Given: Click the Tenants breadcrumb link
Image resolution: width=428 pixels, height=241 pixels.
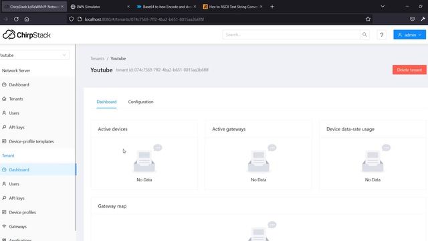Looking at the screenshot, I should pos(98,58).
